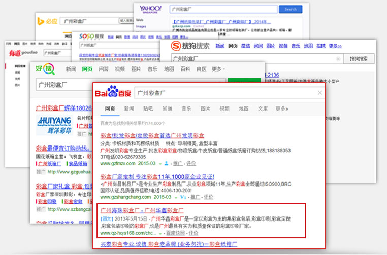
Task: Open Sogou 新闻 category link
Action: 220,46
